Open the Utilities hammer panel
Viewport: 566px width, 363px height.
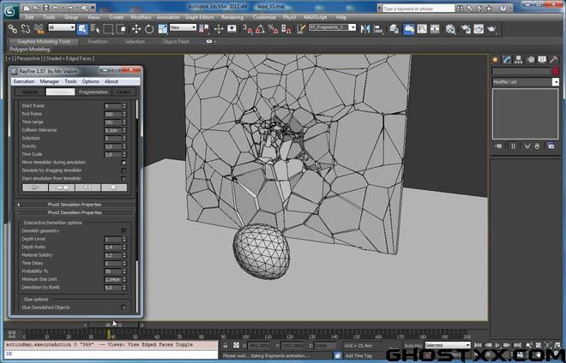click(x=553, y=60)
